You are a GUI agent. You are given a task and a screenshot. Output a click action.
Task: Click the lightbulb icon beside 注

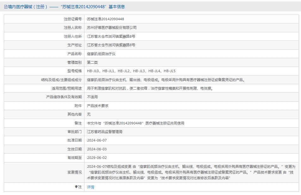click(76, 187)
